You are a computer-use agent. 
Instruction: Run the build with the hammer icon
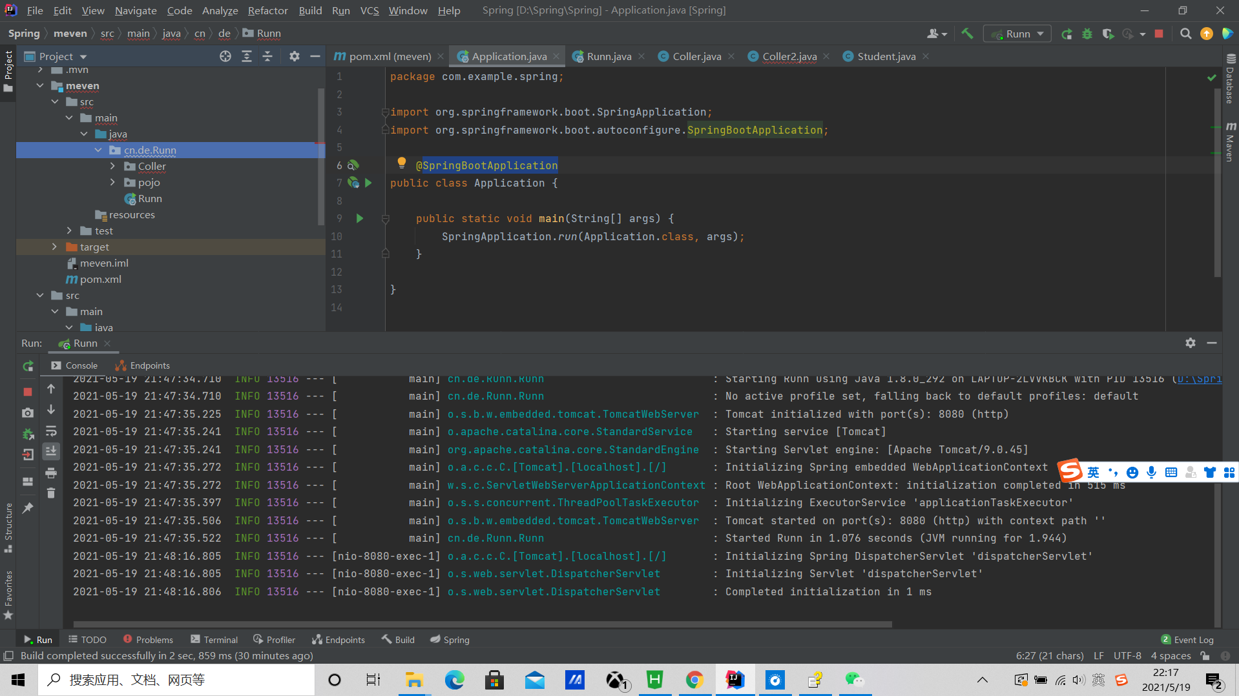pyautogui.click(x=967, y=33)
